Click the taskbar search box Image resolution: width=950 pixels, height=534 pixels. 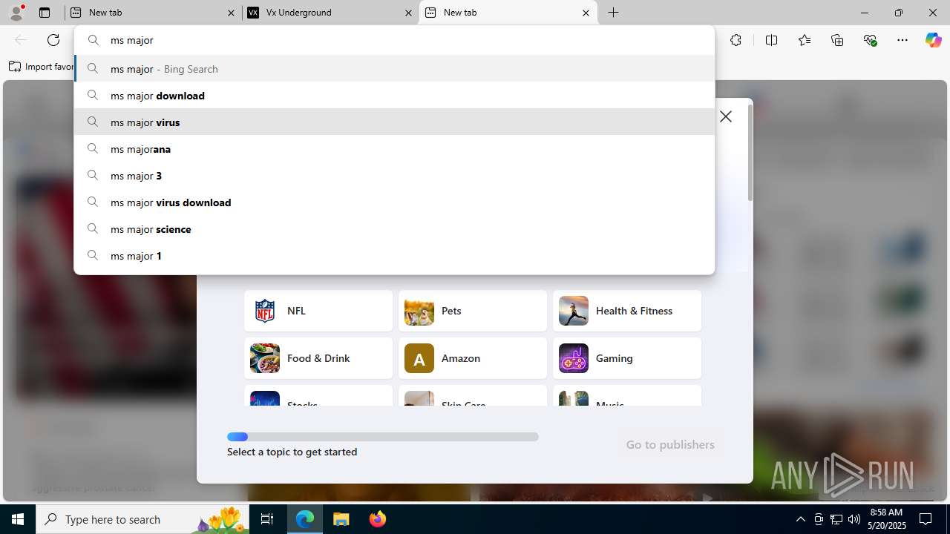click(143, 519)
